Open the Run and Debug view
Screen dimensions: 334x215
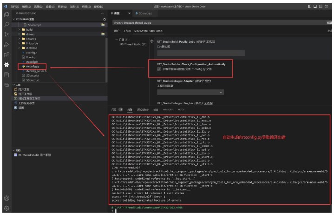[7, 45]
